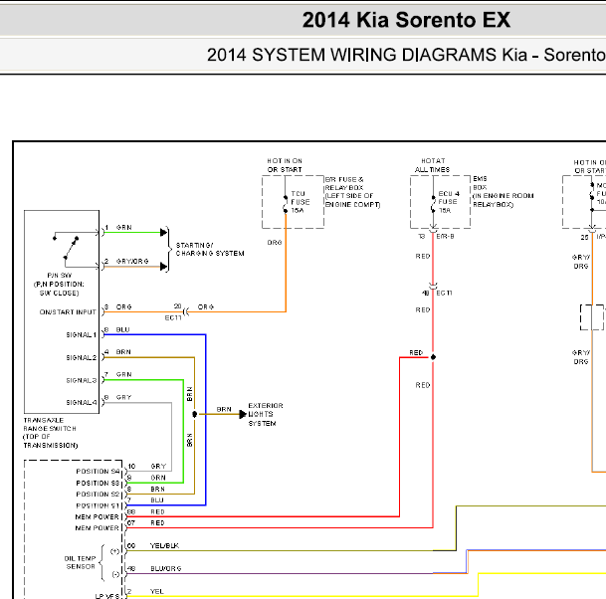This screenshot has width=606, height=599.
Task: Select the "OIL TEMP SENSOR" label
Action: coord(80,562)
